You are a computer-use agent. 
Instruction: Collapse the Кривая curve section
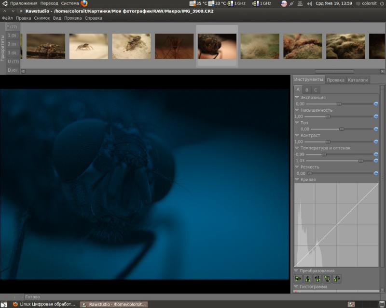coord(297,180)
